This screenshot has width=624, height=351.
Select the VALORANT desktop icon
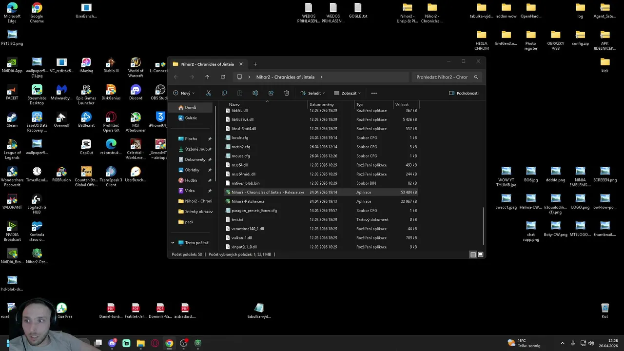tap(12, 202)
